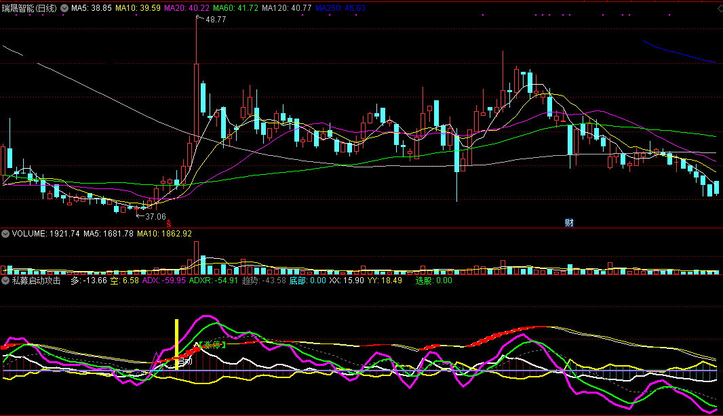Select the 多: -13.66 value
723x416 pixels.
[89, 280]
